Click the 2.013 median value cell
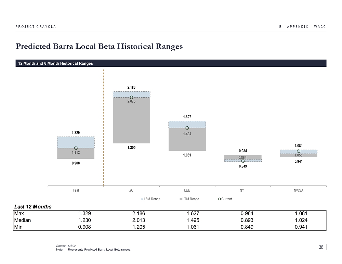 (139, 220)
